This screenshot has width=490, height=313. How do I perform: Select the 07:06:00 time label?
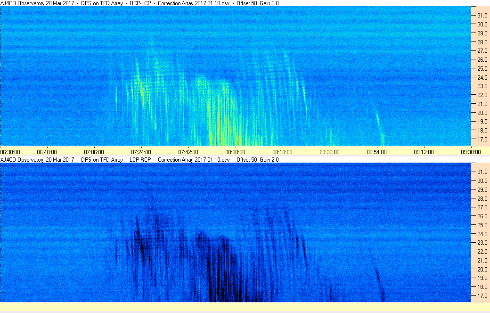pos(94,152)
